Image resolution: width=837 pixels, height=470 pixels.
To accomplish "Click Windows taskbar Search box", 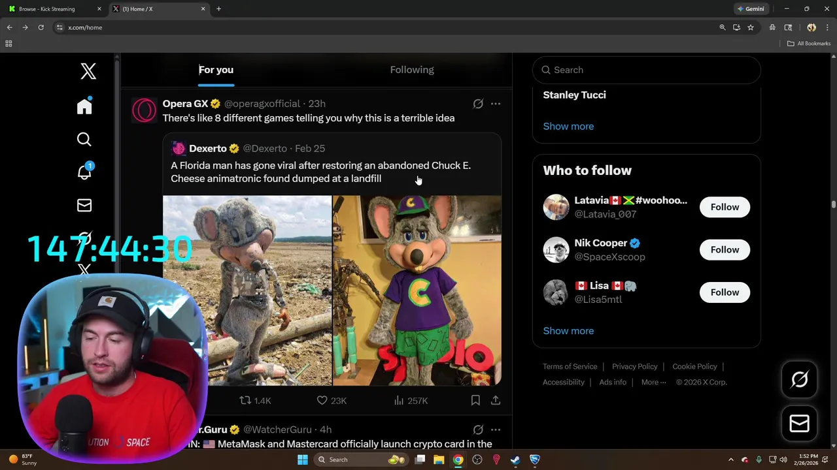I will pos(360,460).
